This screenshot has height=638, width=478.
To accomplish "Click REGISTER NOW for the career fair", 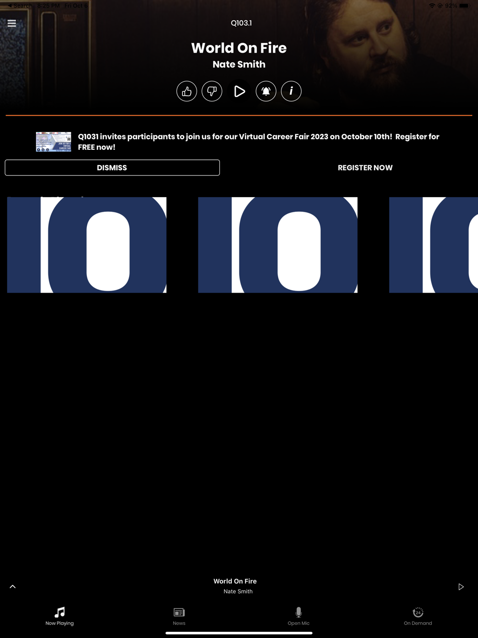I will click(365, 167).
